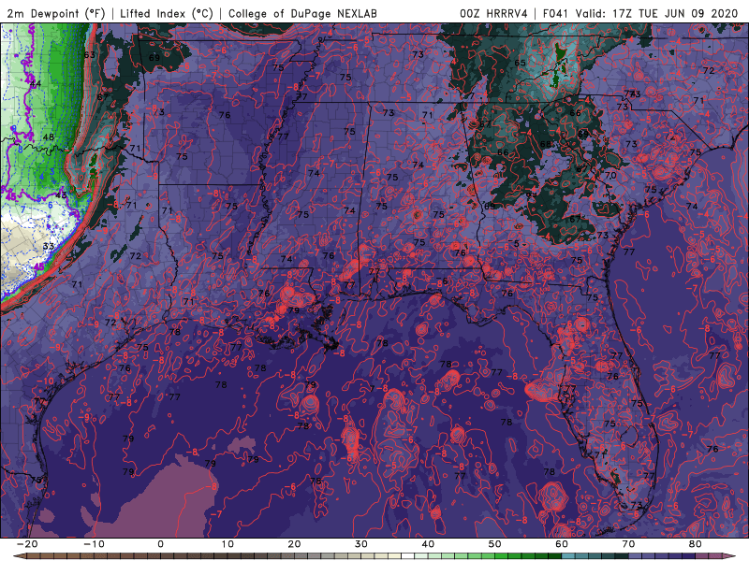749x561 pixels.
Task: Click the '33' dewpoint value in the dry area
Action: pyautogui.click(x=49, y=246)
